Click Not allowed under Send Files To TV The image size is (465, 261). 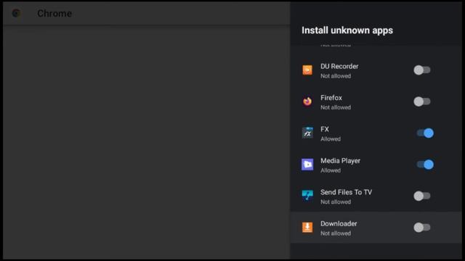tap(336, 202)
